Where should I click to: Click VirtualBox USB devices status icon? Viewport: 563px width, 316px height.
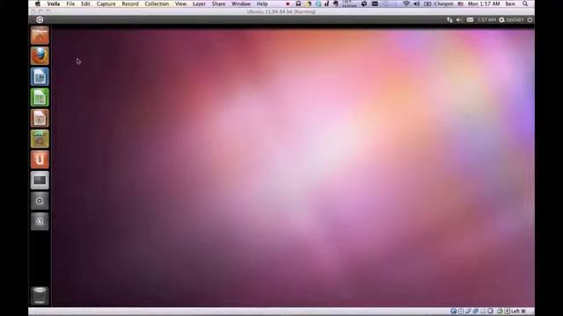pyautogui.click(x=468, y=311)
